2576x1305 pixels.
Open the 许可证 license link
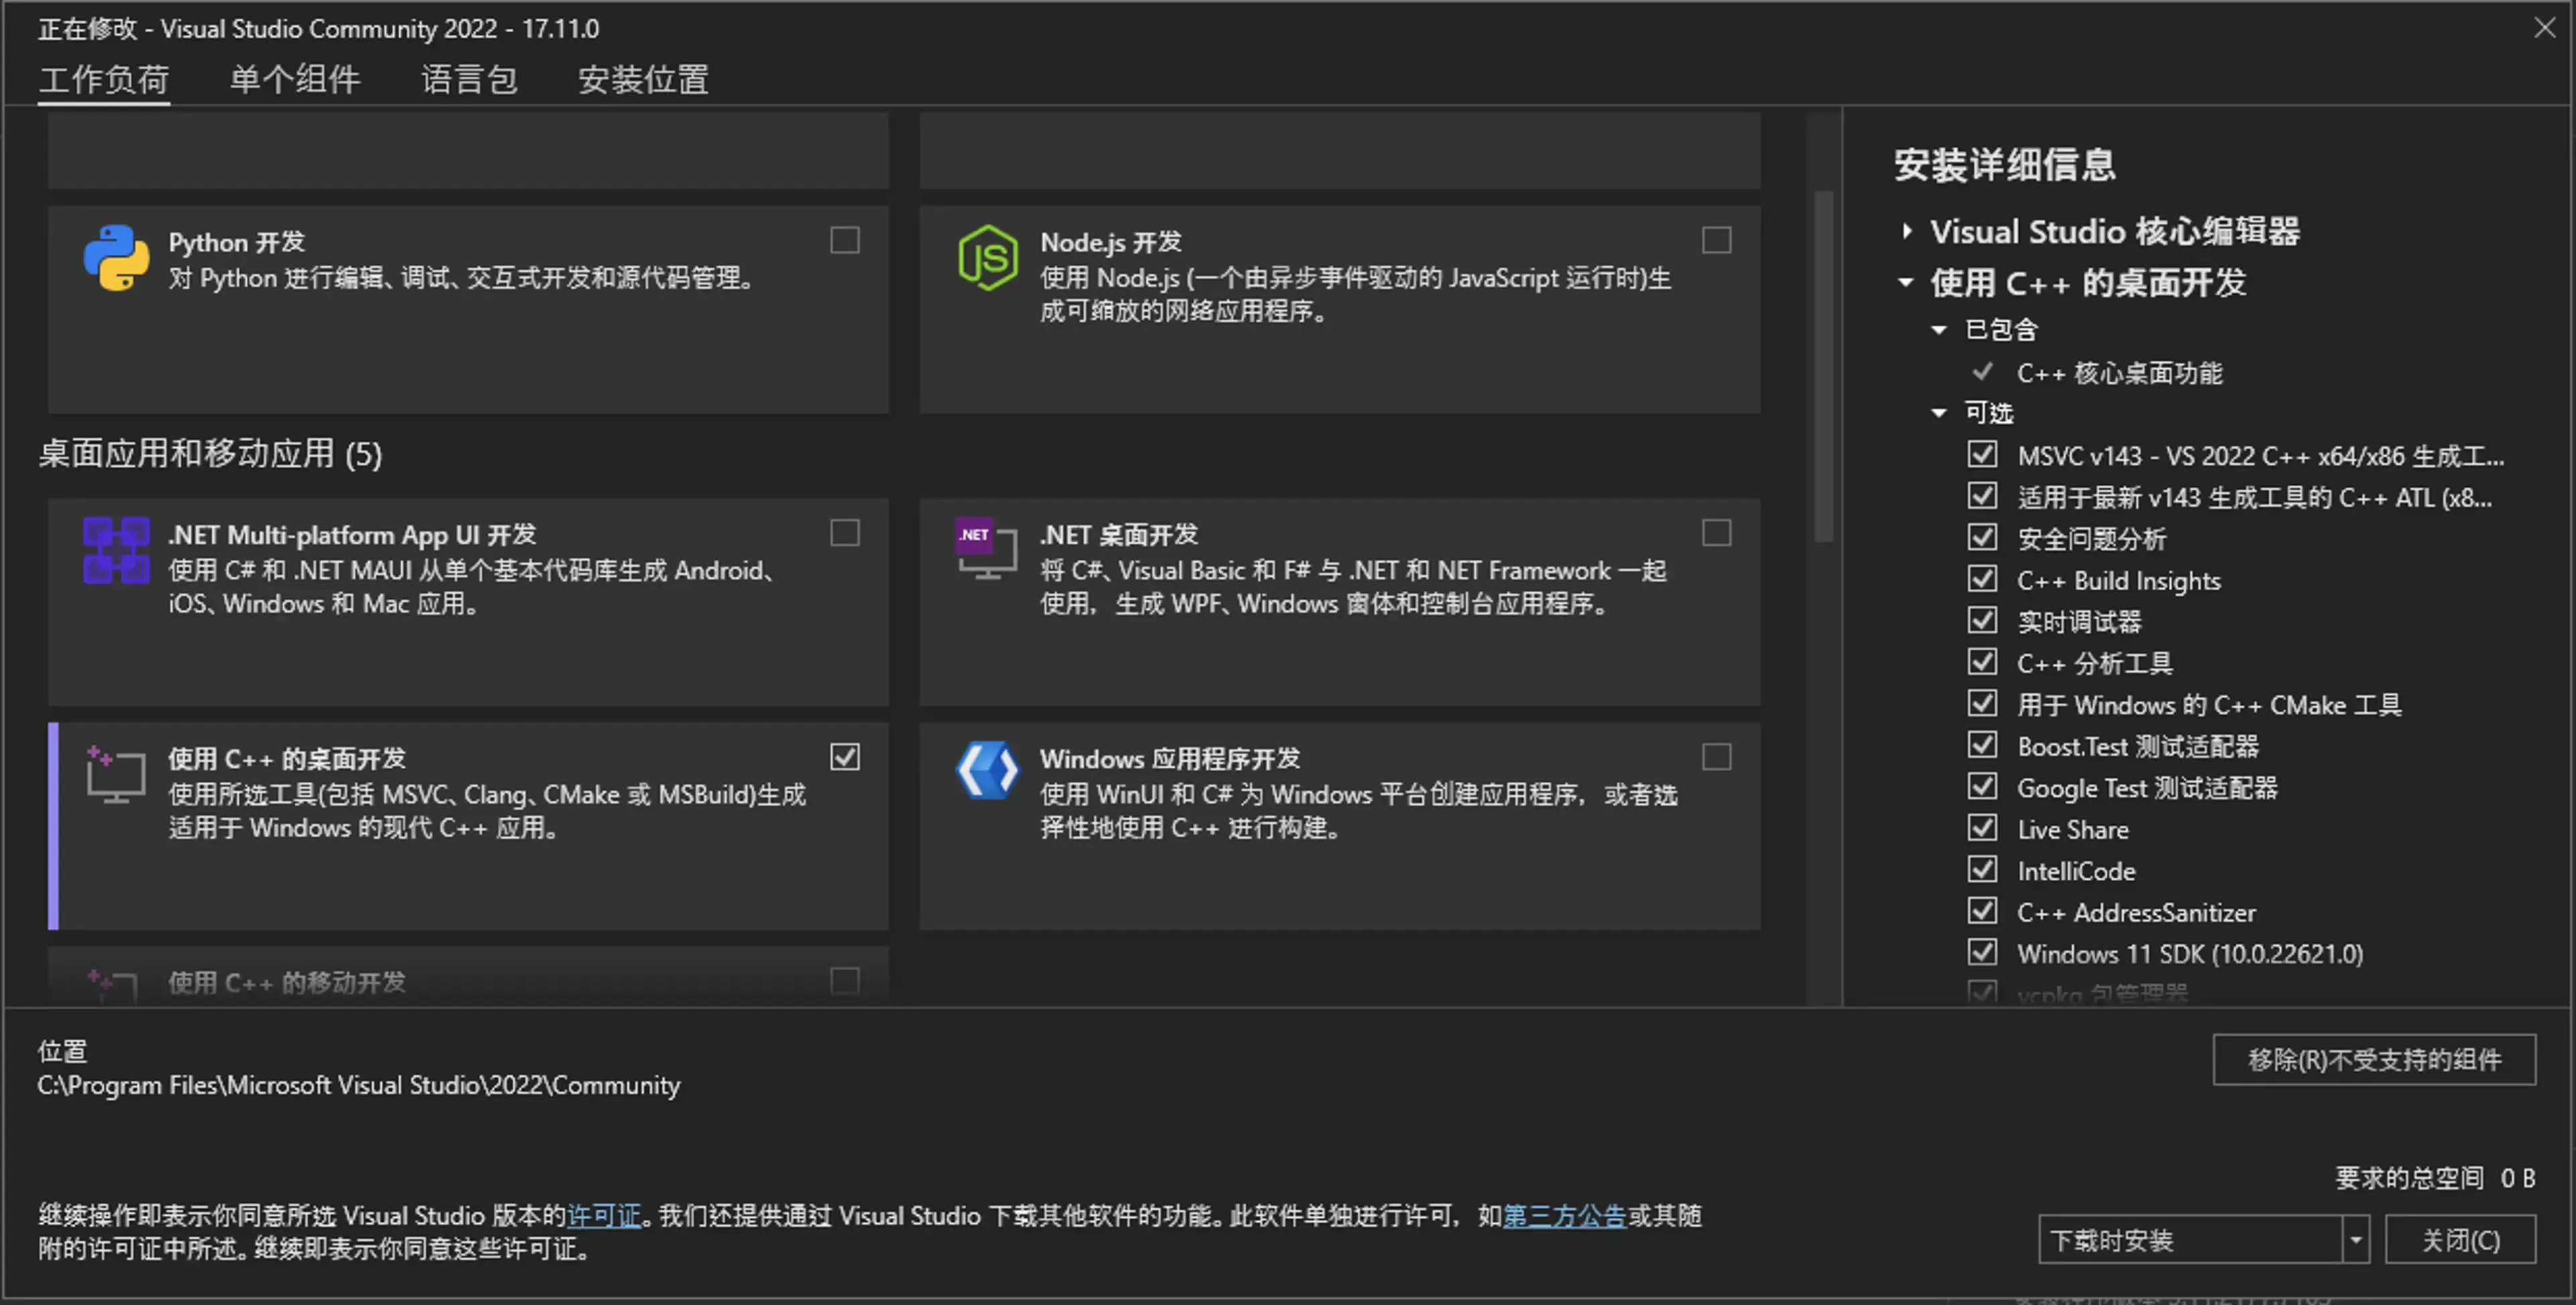click(604, 1215)
